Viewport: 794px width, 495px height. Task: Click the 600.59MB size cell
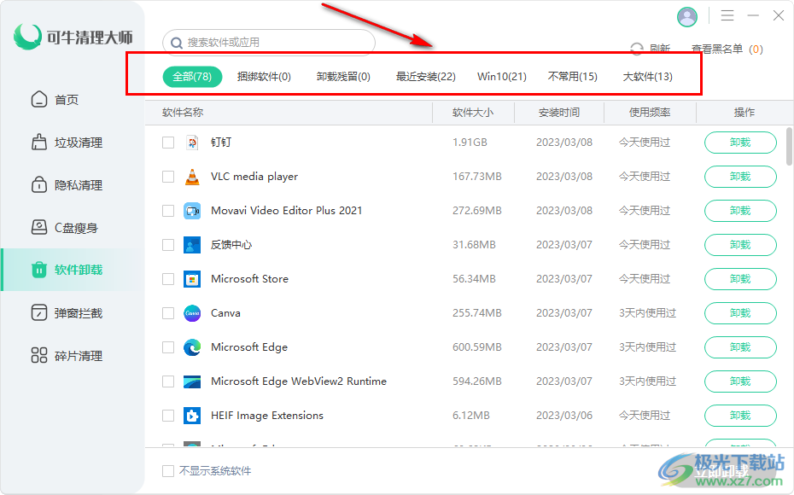[477, 347]
